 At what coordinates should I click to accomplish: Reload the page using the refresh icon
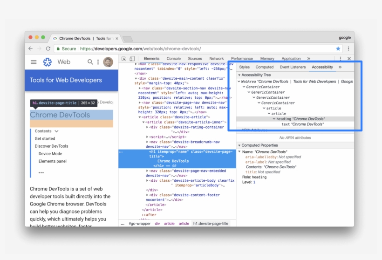coord(48,48)
